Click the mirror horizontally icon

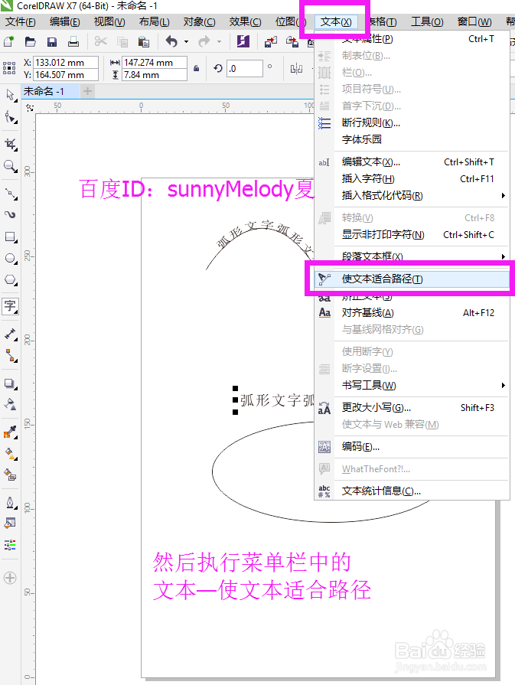tap(296, 69)
